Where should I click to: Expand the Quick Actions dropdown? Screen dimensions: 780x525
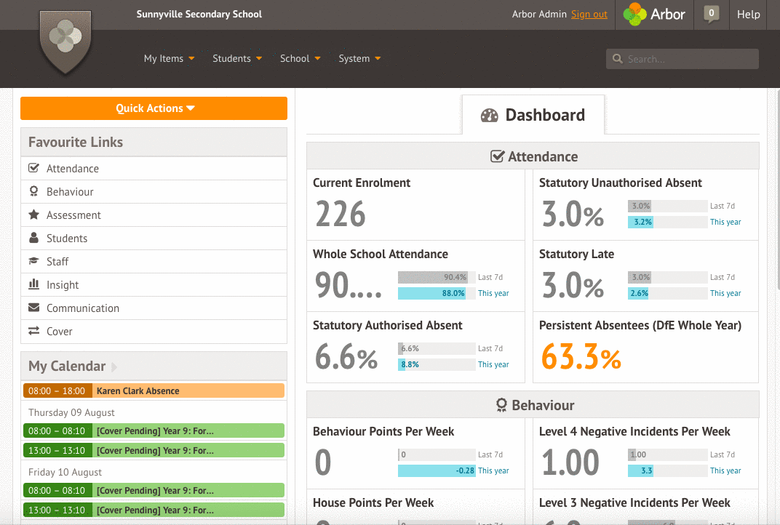(x=154, y=108)
